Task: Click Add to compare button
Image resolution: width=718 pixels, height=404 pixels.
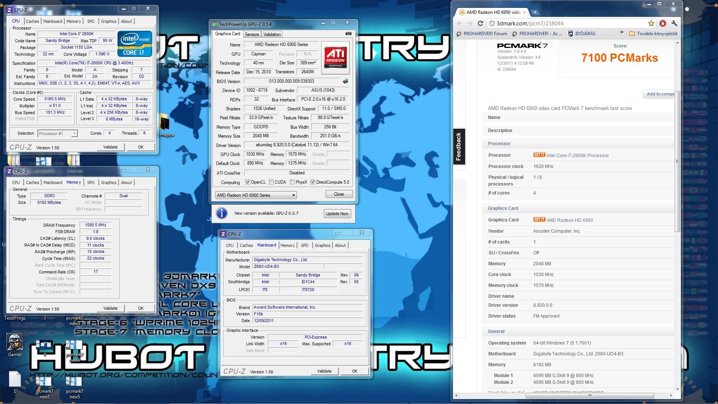Action: pos(659,94)
